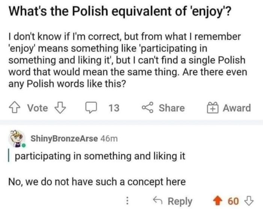Click the reply arrow icon on the comment
Viewport: 263px width, 209px height.
coord(158,201)
